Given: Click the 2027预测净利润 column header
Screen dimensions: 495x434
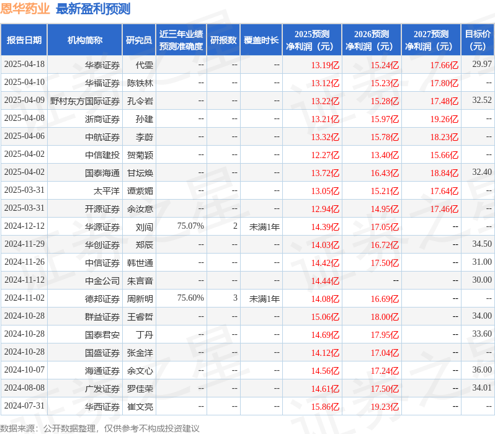Looking at the screenshot, I should (x=431, y=40).
